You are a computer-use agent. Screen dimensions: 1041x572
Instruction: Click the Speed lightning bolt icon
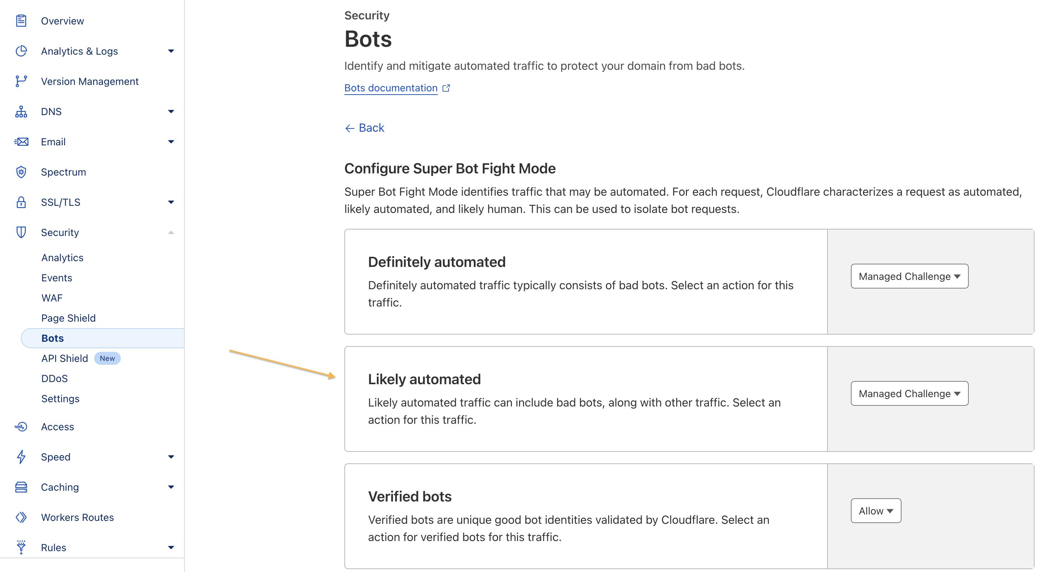pyautogui.click(x=21, y=457)
